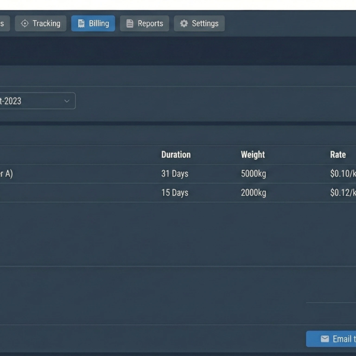Go to the Settings tab
Image resolution: width=356 pixels, height=356 pixels.
pos(199,24)
